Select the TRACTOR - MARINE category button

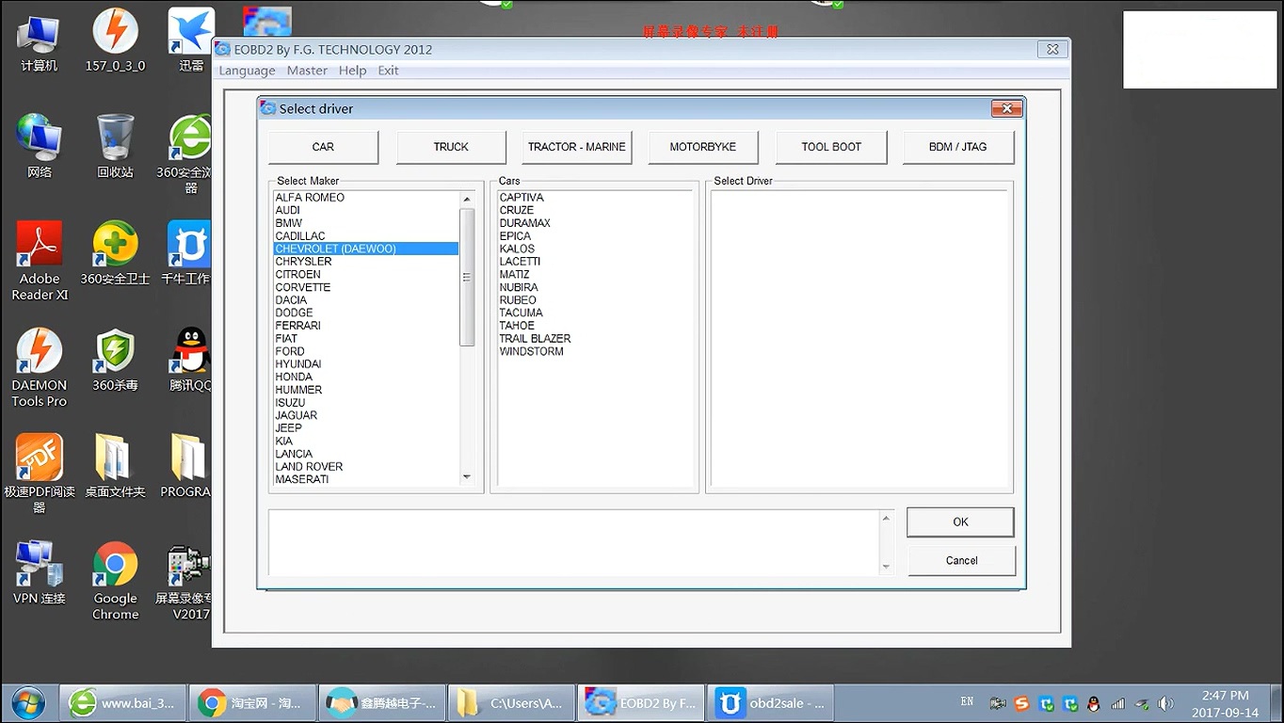(x=577, y=147)
